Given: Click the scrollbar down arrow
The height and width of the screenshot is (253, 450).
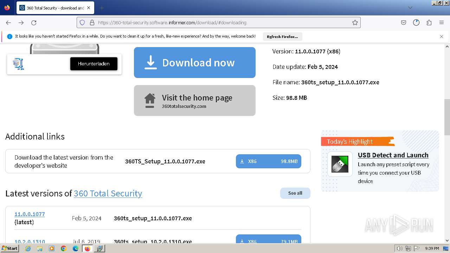Looking at the screenshot, I should pyautogui.click(x=447, y=241).
